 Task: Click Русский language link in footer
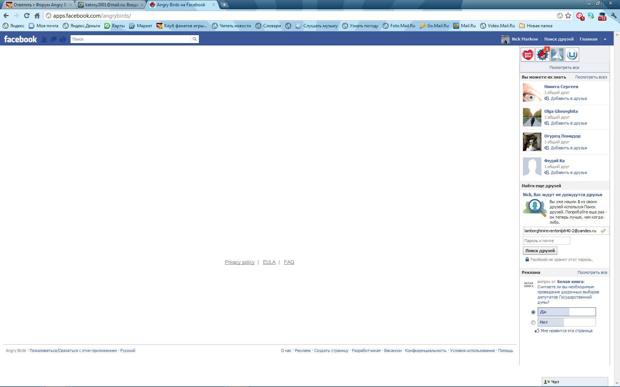128,351
